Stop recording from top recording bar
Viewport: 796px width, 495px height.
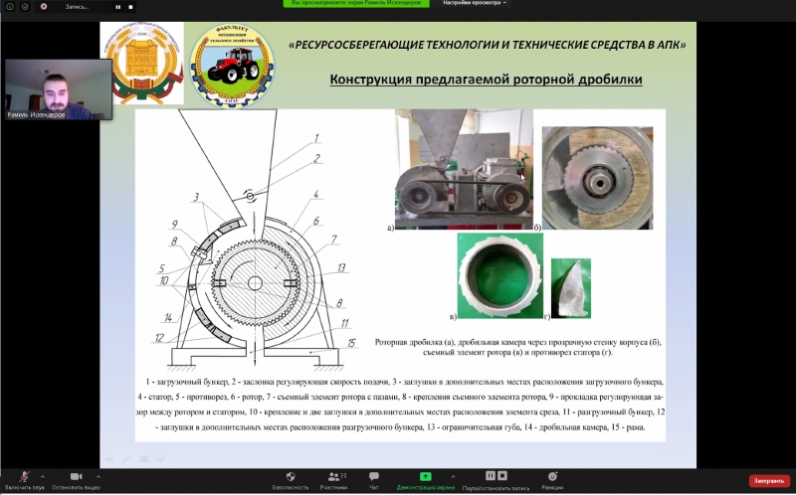tap(130, 7)
